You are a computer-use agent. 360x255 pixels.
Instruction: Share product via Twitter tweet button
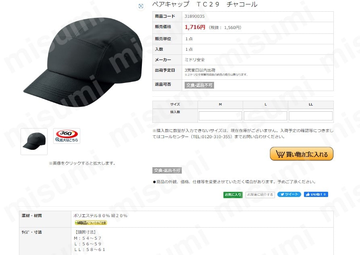point(289,195)
